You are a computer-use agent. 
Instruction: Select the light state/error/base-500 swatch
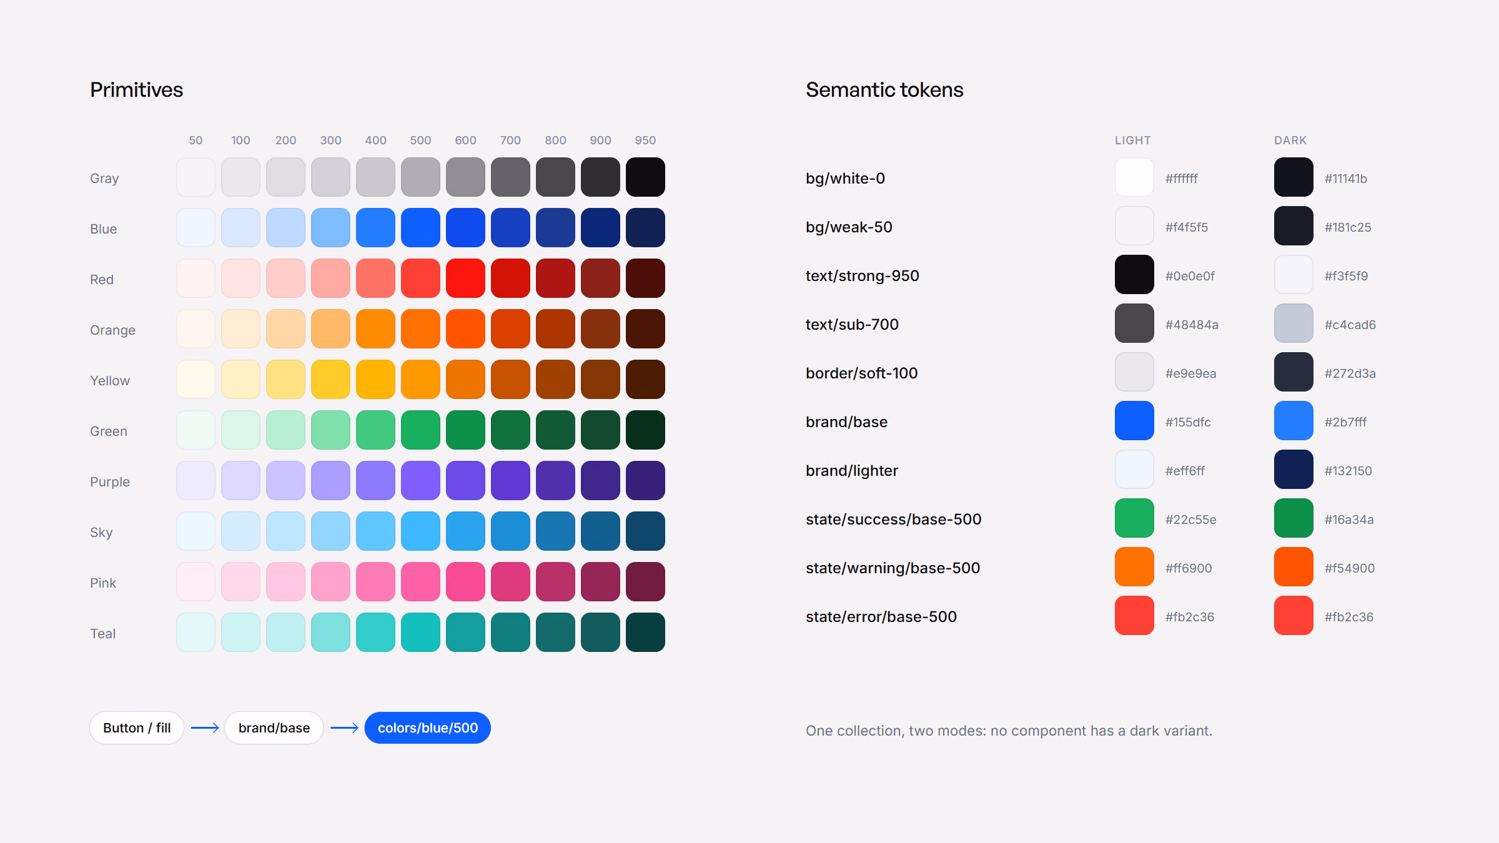[x=1134, y=615]
